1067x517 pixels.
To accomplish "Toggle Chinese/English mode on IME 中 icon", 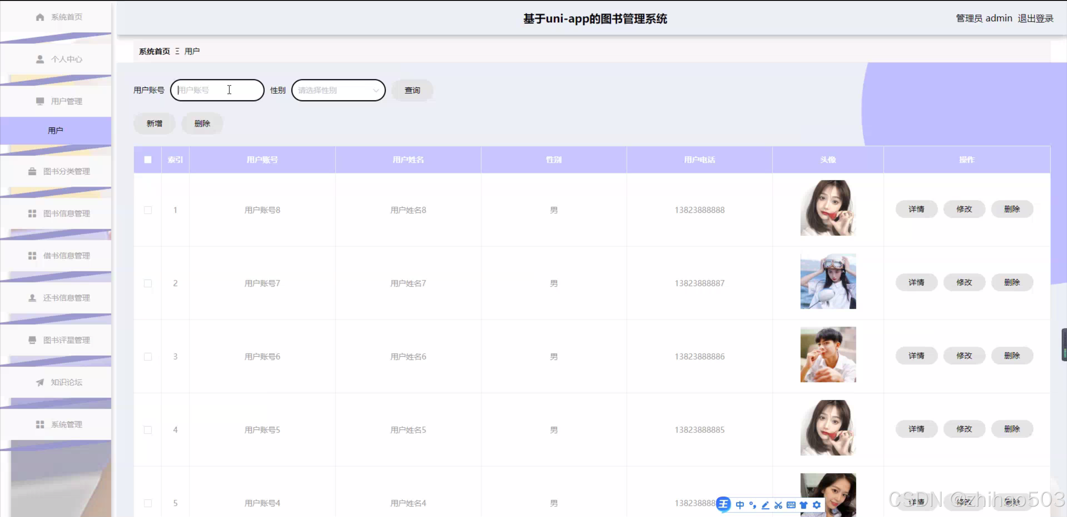I will (x=740, y=505).
